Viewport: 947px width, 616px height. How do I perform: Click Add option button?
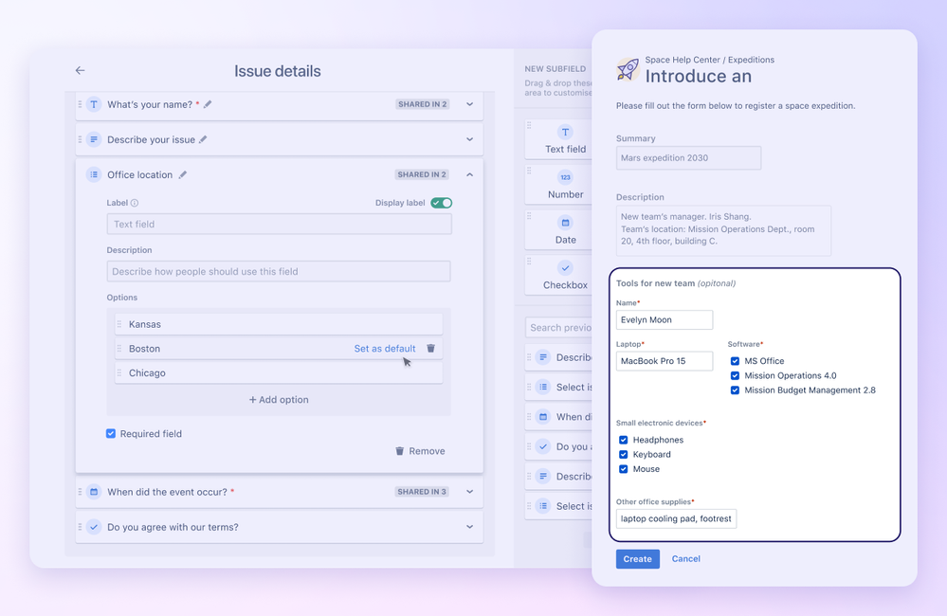coord(279,400)
